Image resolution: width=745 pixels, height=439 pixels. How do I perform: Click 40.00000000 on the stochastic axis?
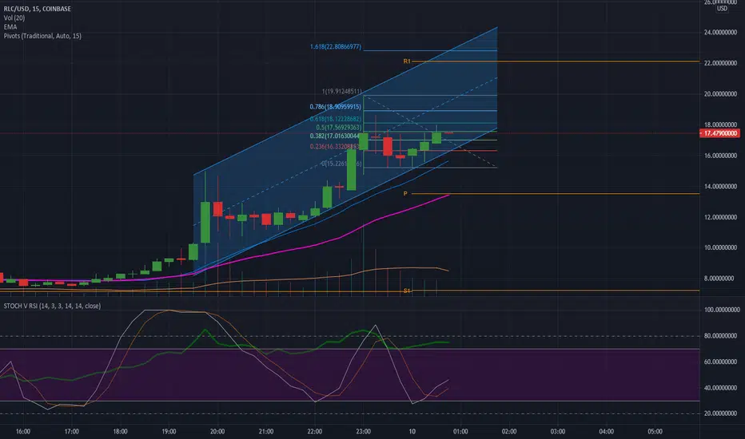click(x=722, y=388)
